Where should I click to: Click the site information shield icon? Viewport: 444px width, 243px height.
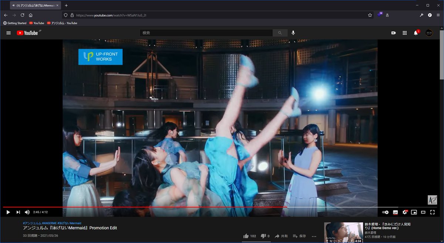pos(65,15)
